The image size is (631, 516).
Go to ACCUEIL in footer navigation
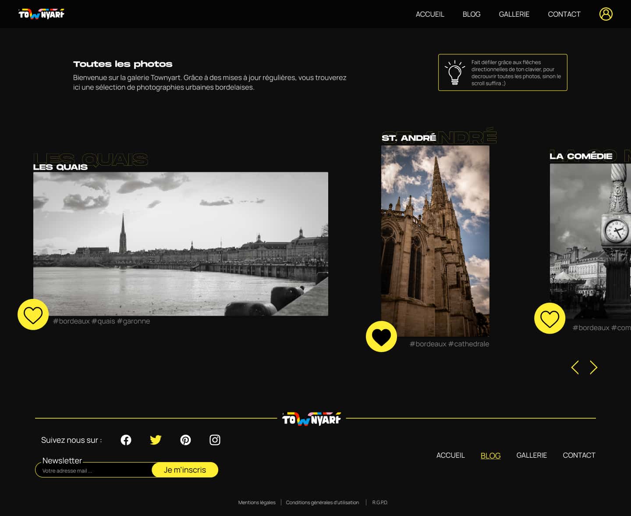[x=450, y=455]
